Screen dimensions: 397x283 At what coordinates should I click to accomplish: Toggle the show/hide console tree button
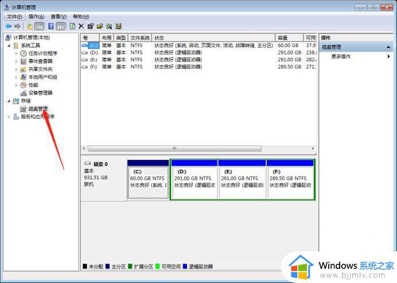pyautogui.click(x=39, y=26)
